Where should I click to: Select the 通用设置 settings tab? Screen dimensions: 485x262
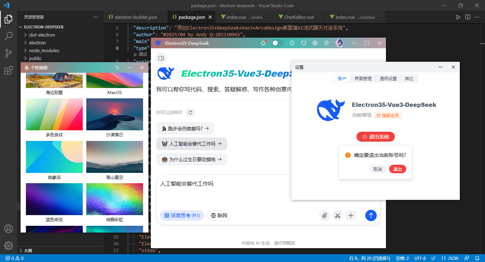click(x=388, y=79)
